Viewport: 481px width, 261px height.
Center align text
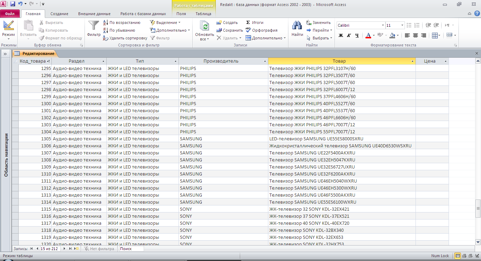416,36
